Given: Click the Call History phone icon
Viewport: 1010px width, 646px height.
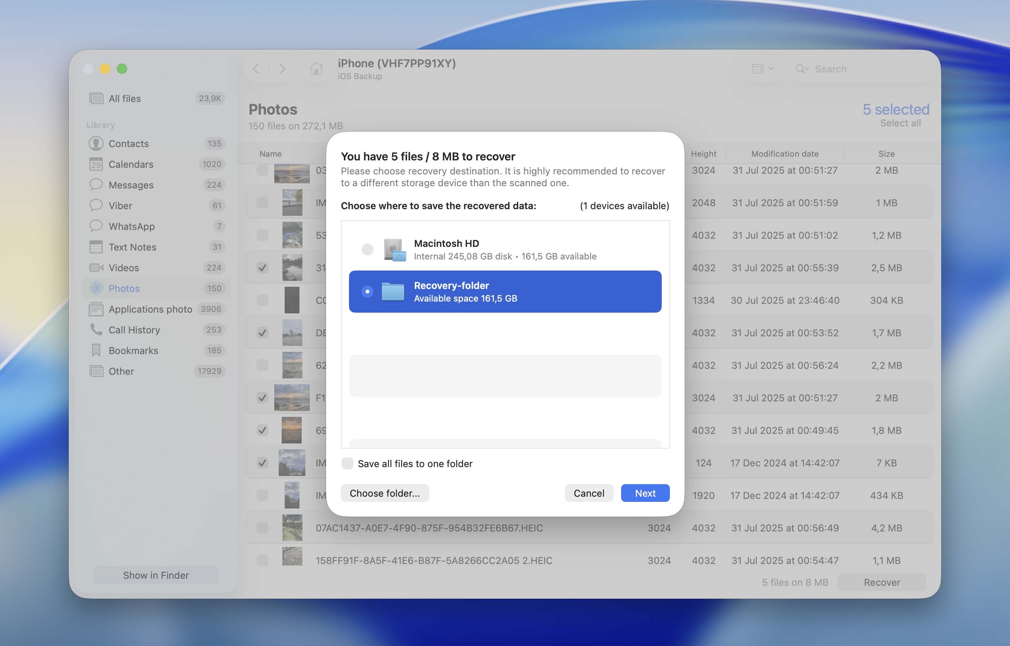Looking at the screenshot, I should tap(96, 330).
